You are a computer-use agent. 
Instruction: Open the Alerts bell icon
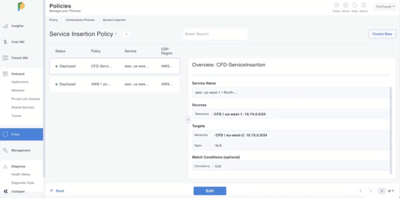click(346, 5)
